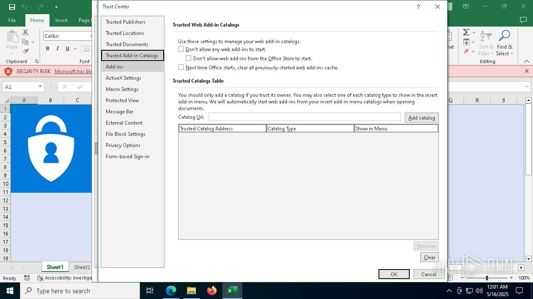This screenshot has height=299, width=533.
Task: Click the Save icon in Excel title bar
Action: coord(12,7)
